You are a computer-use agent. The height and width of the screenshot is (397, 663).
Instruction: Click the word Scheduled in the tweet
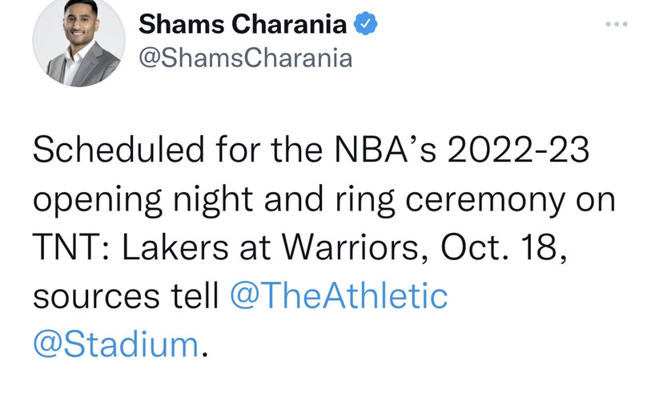[119, 150]
